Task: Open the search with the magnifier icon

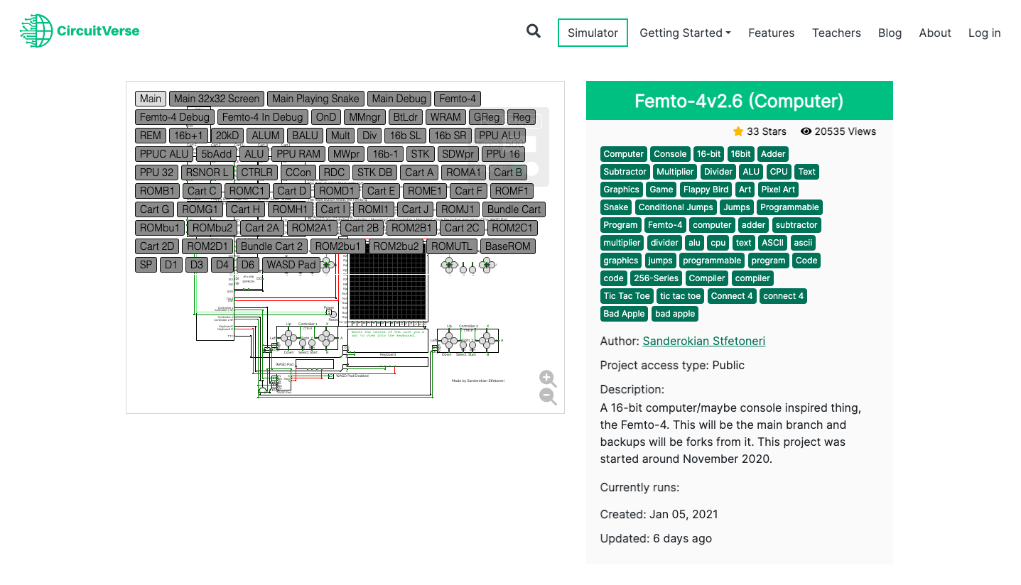Action: (x=533, y=31)
